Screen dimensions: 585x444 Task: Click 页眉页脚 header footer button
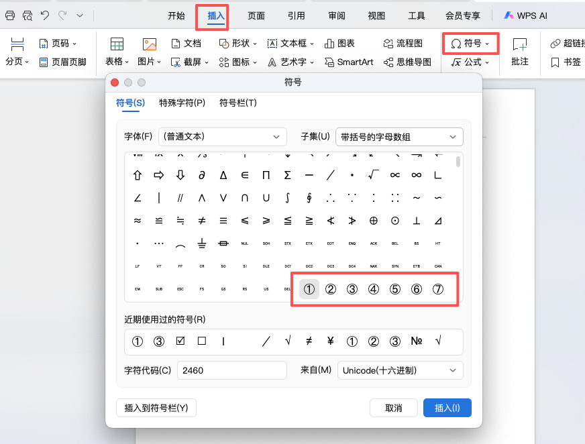pos(63,62)
